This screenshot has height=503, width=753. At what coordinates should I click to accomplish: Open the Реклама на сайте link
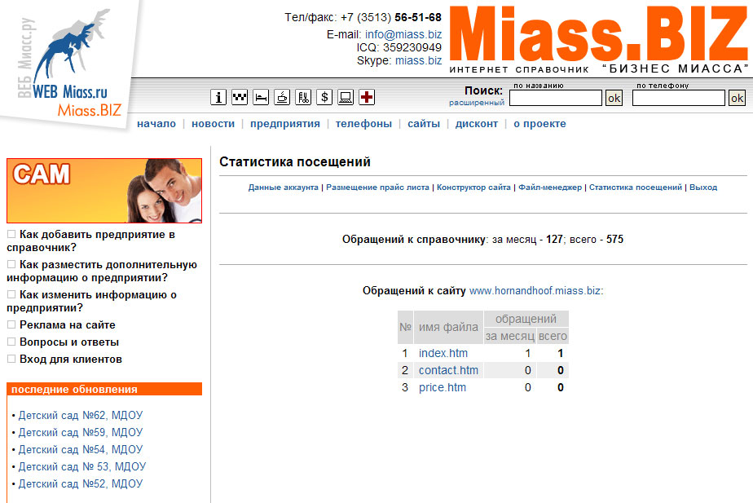coord(67,324)
